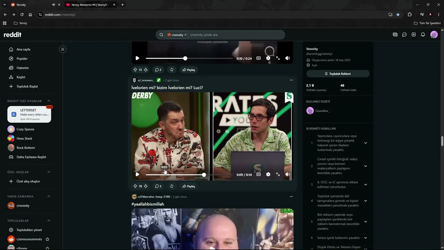Open the Topluluk Rehberi button
The height and width of the screenshot is (250, 444).
pos(338,74)
